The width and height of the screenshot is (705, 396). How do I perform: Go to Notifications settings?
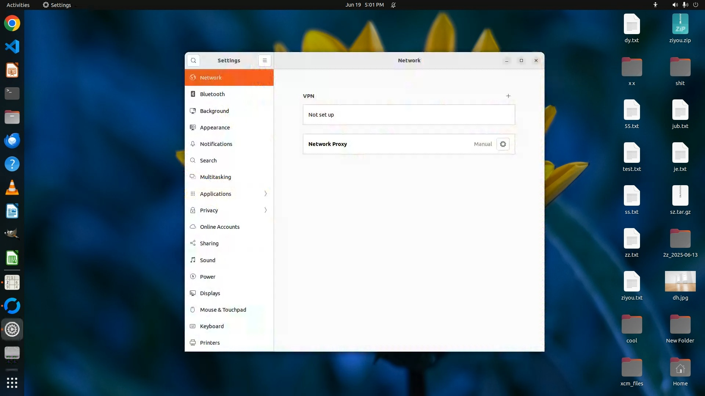tap(216, 144)
